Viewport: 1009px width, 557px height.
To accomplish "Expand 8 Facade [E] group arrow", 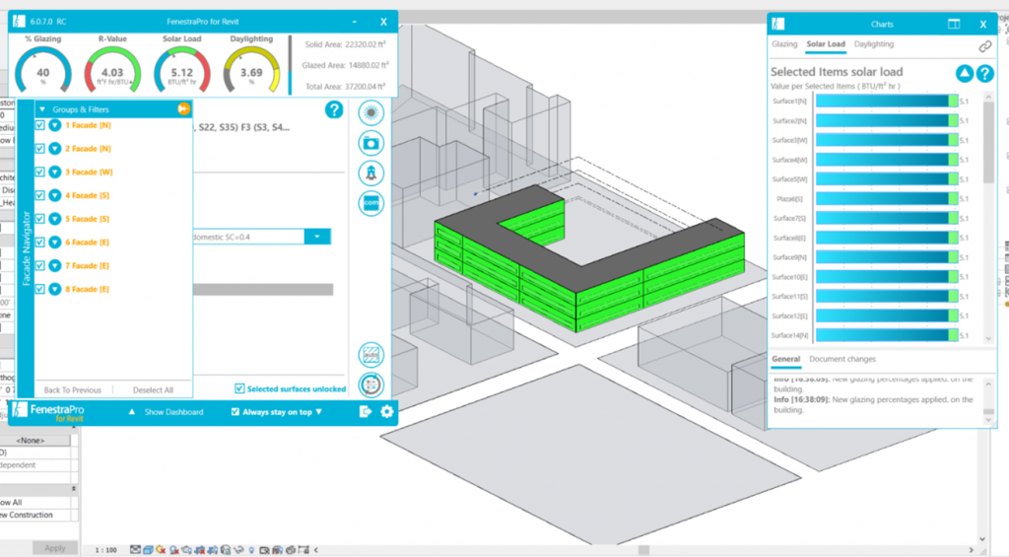I will (55, 289).
